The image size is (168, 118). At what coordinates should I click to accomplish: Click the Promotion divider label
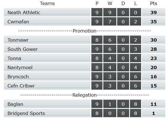[84, 31]
